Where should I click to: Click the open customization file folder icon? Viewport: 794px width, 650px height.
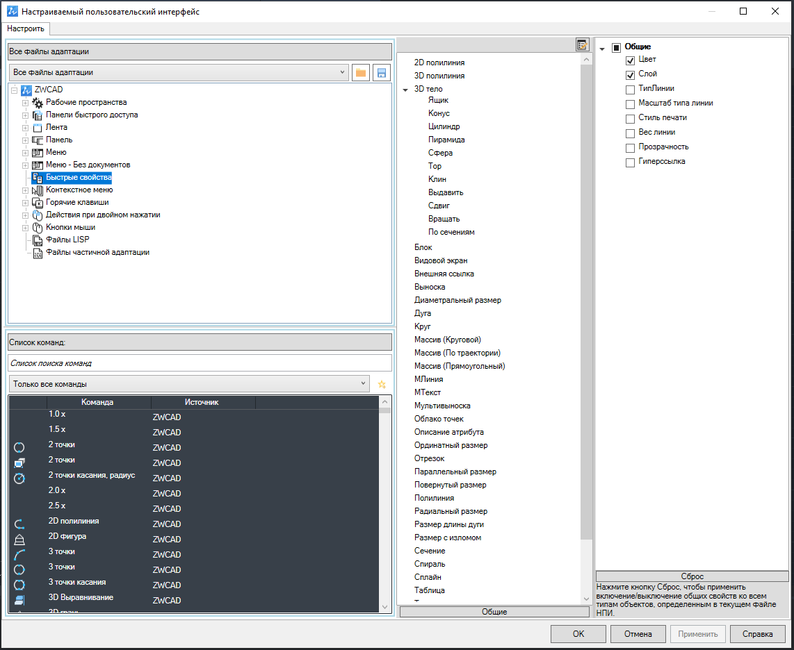[361, 72]
